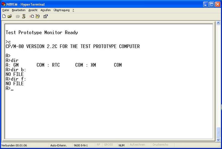Image resolution: width=222 pixels, height=149 pixels.
Task: Open the Bearbeiten menu
Action: tap(19, 10)
